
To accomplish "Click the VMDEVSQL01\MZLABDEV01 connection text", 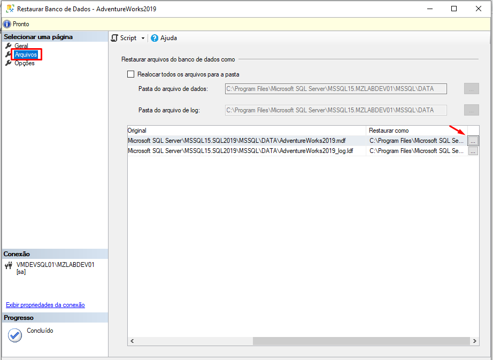I will pos(55,265).
